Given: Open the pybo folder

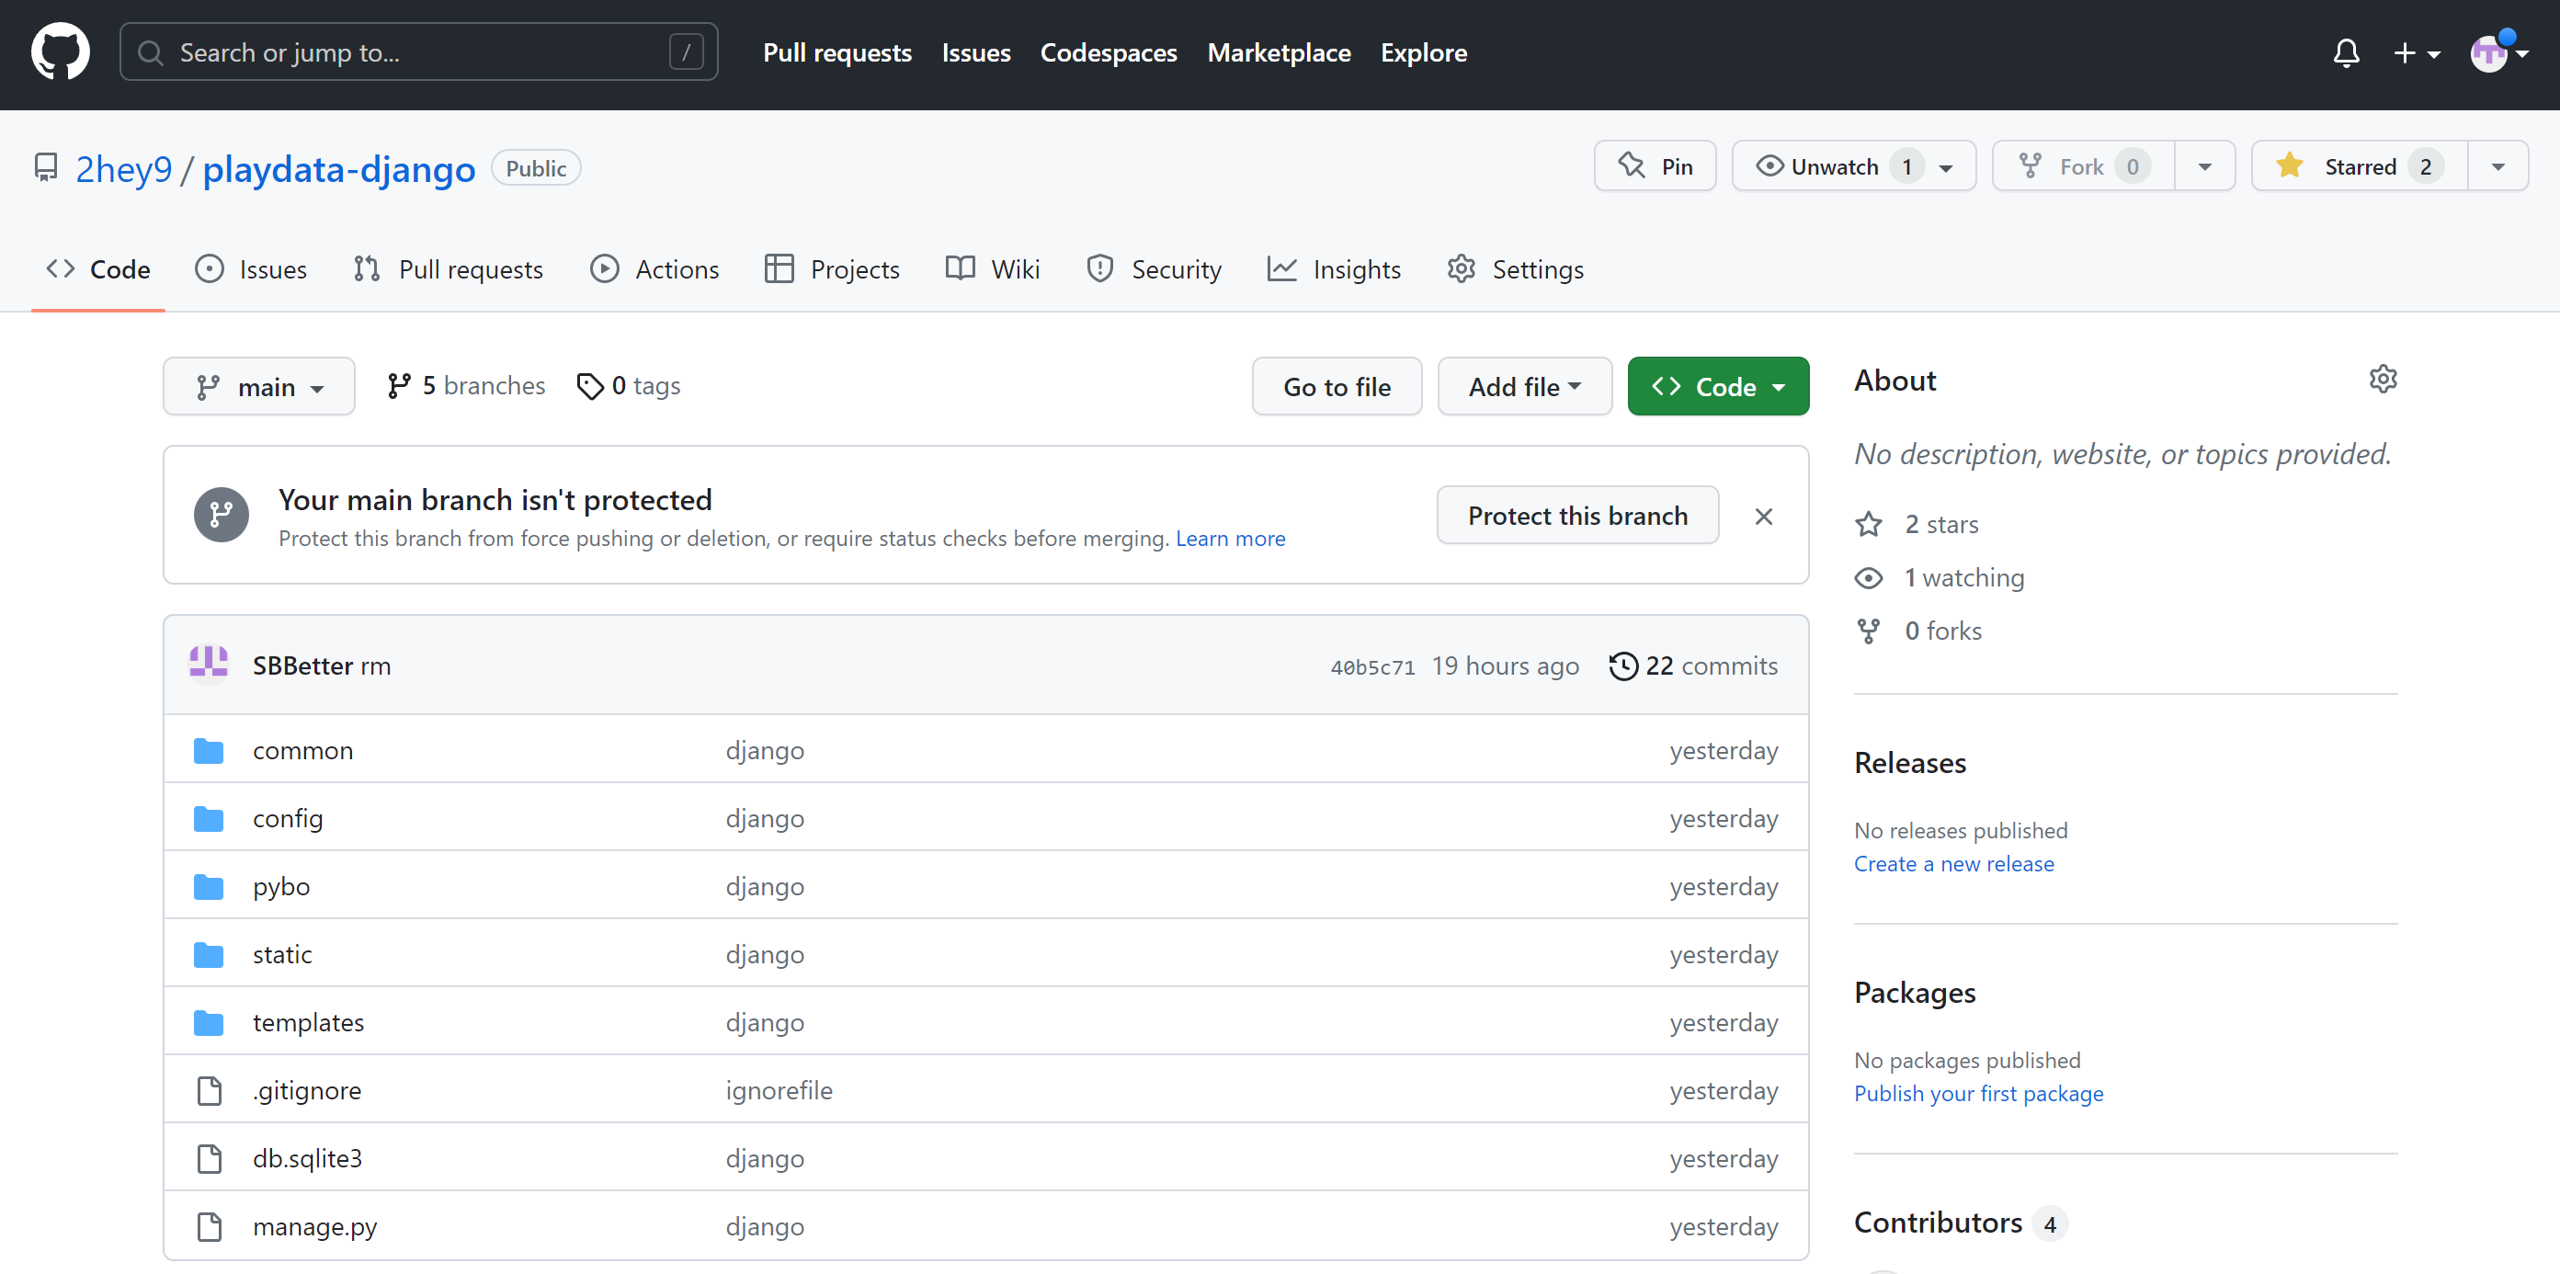Looking at the screenshot, I should (x=281, y=885).
